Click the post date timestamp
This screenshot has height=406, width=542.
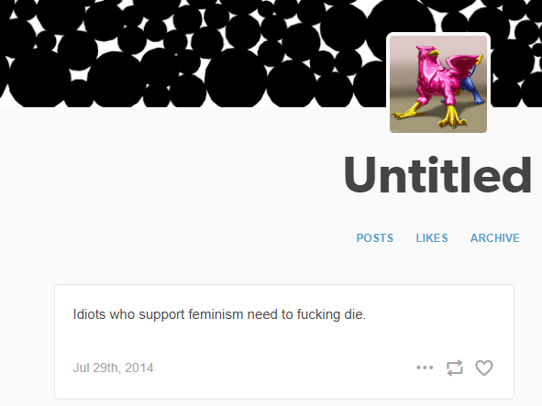pos(113,368)
